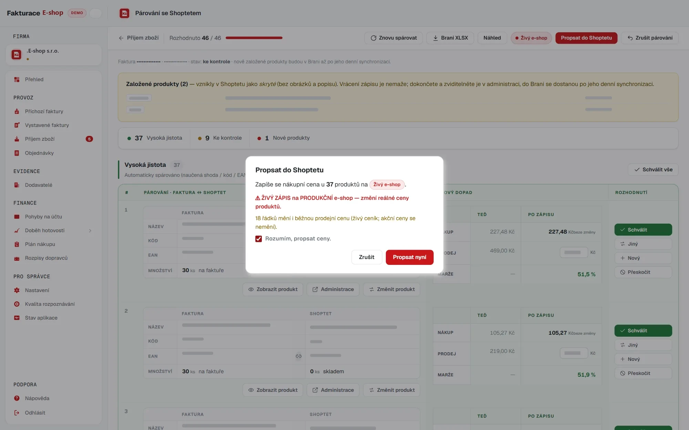689x430 pixels.
Task: Click the Příjem zboží sidebar icon
Action: coord(17,139)
